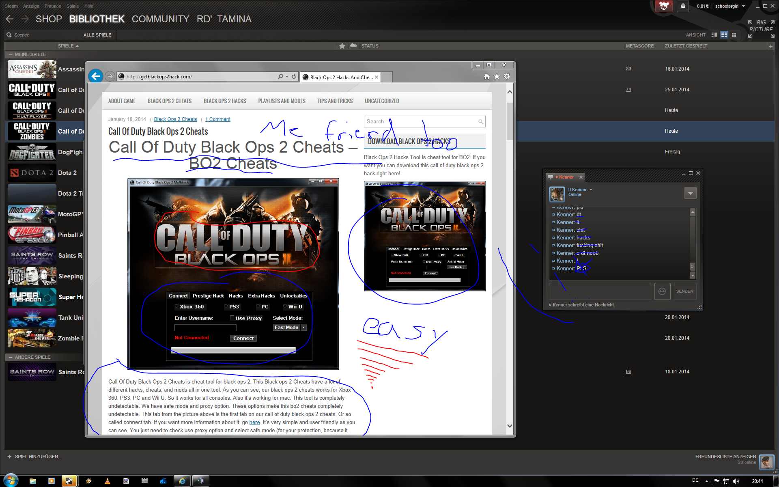
Task: Open the COMMUNITY tab in Steam
Action: point(160,19)
